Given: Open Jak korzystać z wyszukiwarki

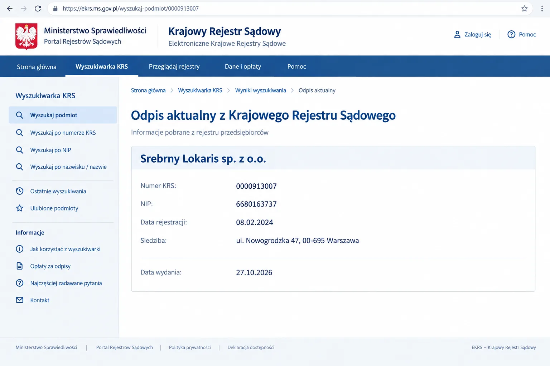Looking at the screenshot, I should (65, 249).
